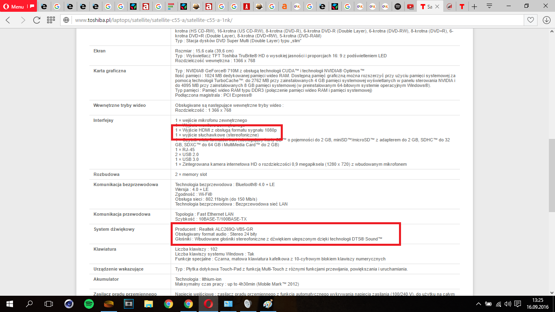Click 'Szybkość : 10BASE-T/100BASE-TX' text
The image size is (555, 312).
point(211,219)
